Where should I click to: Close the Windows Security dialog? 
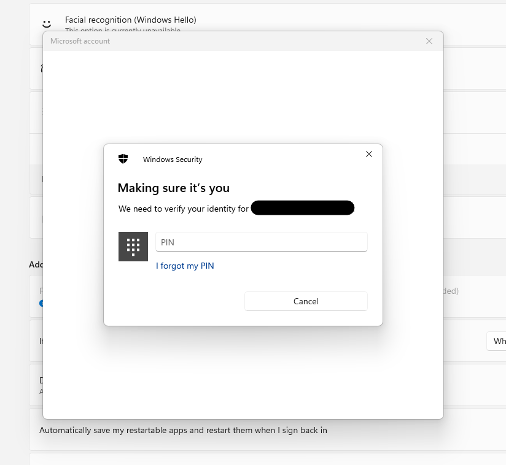point(369,154)
